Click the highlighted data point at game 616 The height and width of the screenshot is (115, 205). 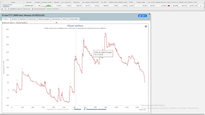pyautogui.click(x=76, y=59)
